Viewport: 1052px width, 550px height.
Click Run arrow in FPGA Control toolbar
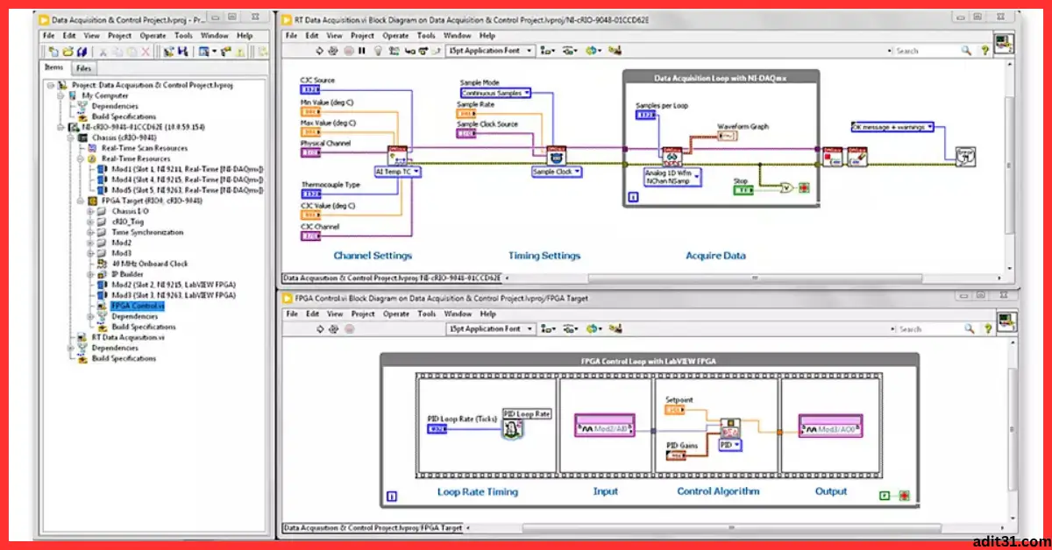(319, 329)
